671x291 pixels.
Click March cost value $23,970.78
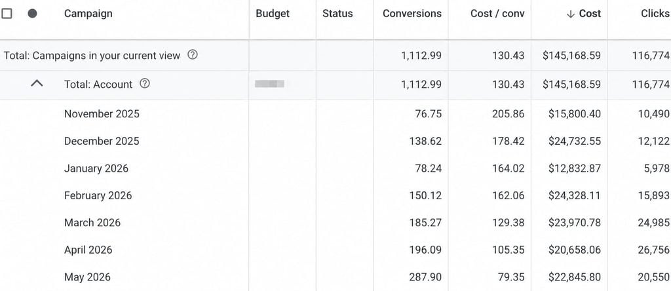[x=575, y=223]
